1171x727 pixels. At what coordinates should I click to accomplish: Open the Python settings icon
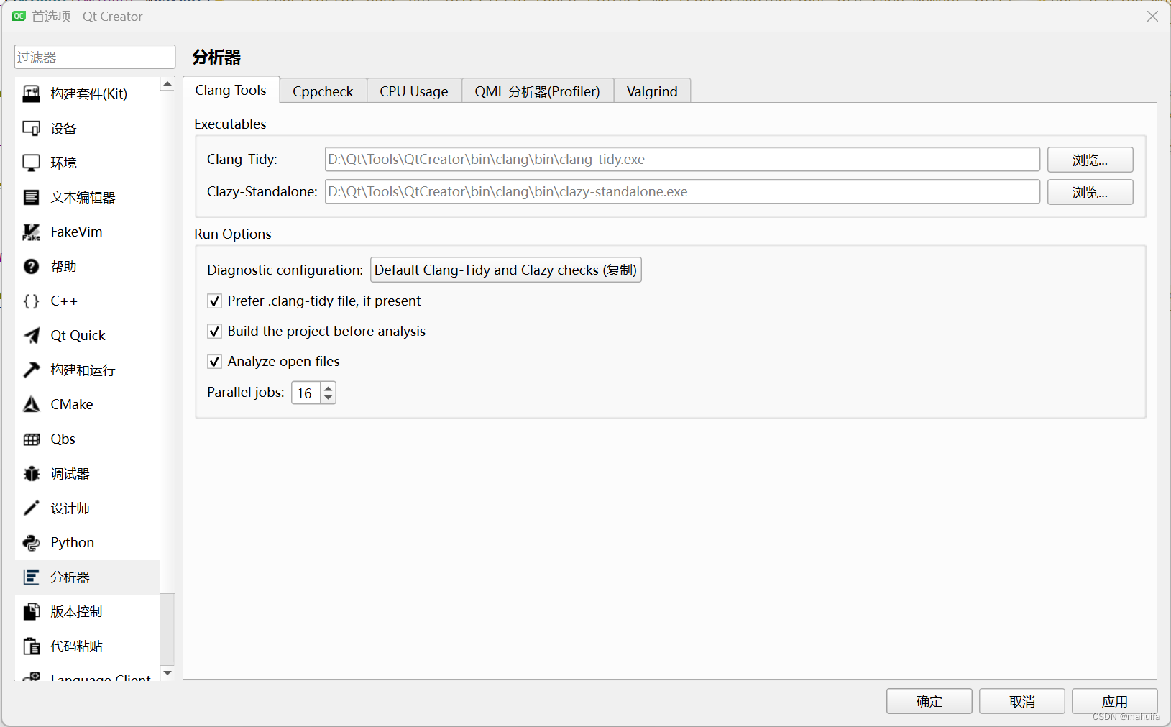pos(32,542)
